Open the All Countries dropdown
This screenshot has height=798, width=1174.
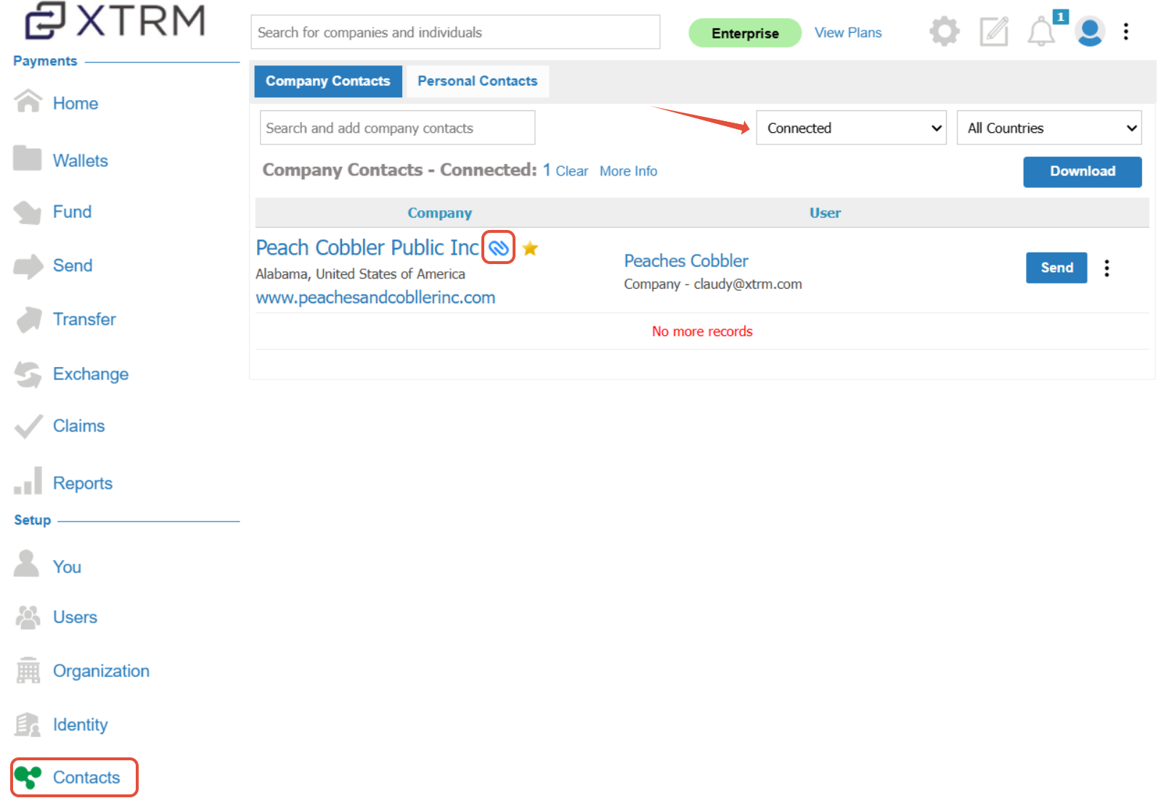coord(1049,128)
